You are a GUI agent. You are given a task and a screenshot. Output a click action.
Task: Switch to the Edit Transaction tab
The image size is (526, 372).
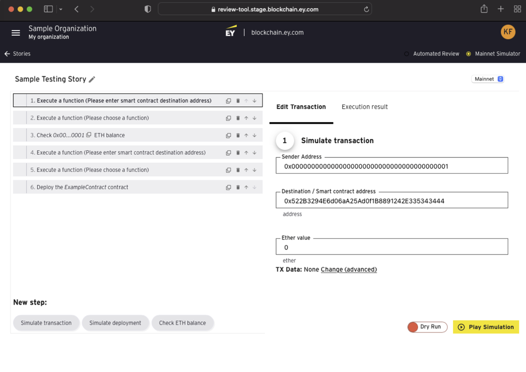point(301,106)
